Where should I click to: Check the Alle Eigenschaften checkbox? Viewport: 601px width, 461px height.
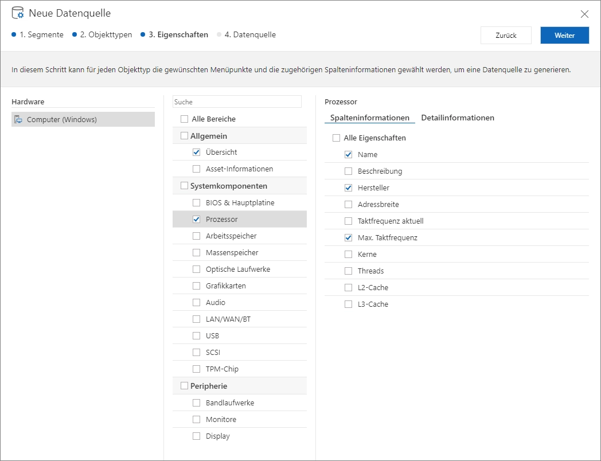[x=336, y=138]
